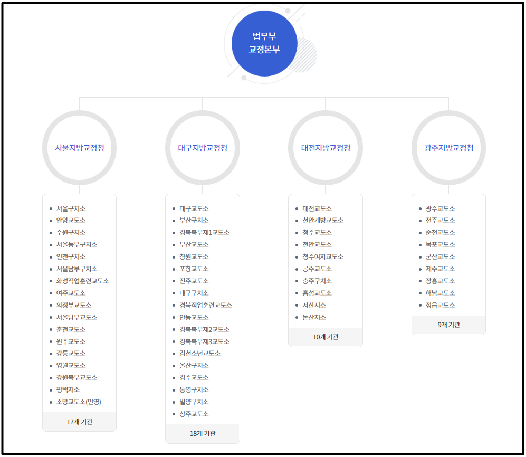
Task: Select 군산교도소 entry
Action: 440,256
